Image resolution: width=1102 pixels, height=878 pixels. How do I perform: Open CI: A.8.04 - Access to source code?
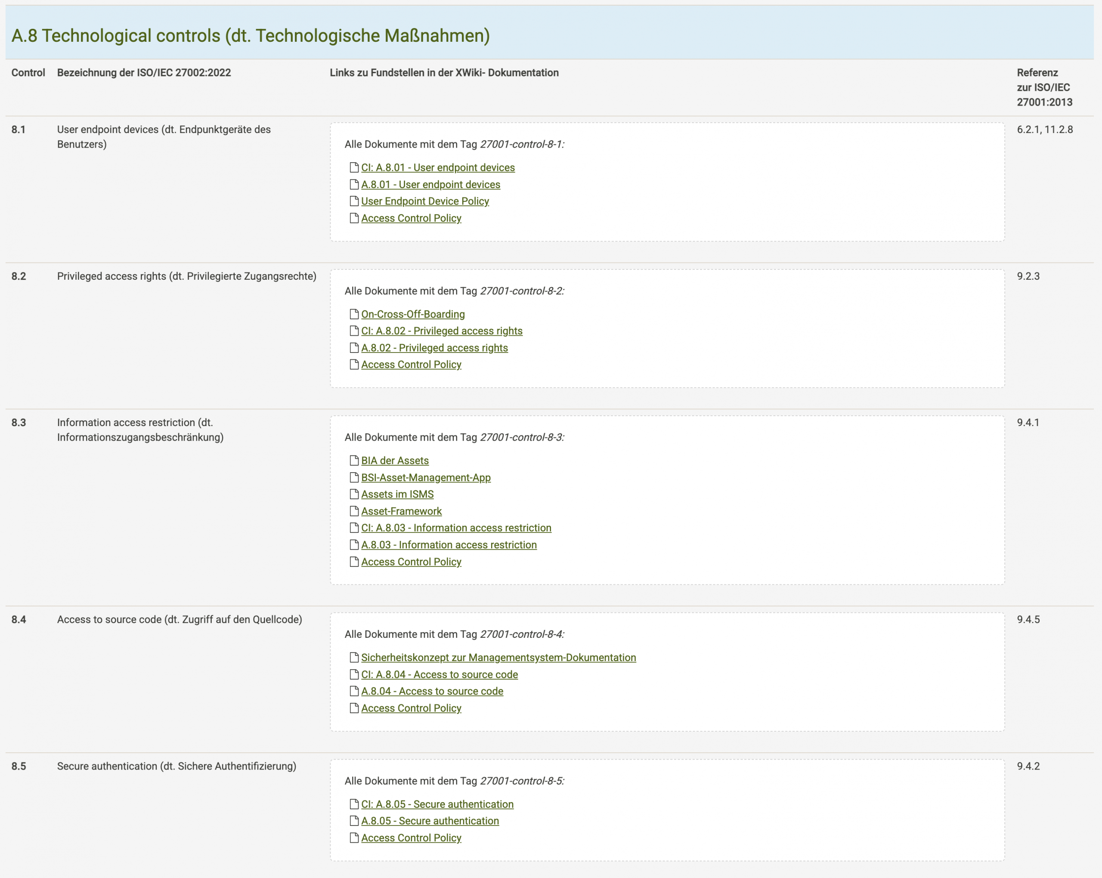(439, 674)
